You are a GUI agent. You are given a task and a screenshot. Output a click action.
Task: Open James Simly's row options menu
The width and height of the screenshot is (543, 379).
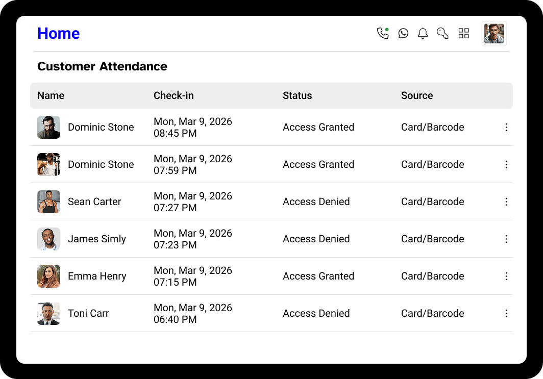(x=506, y=239)
